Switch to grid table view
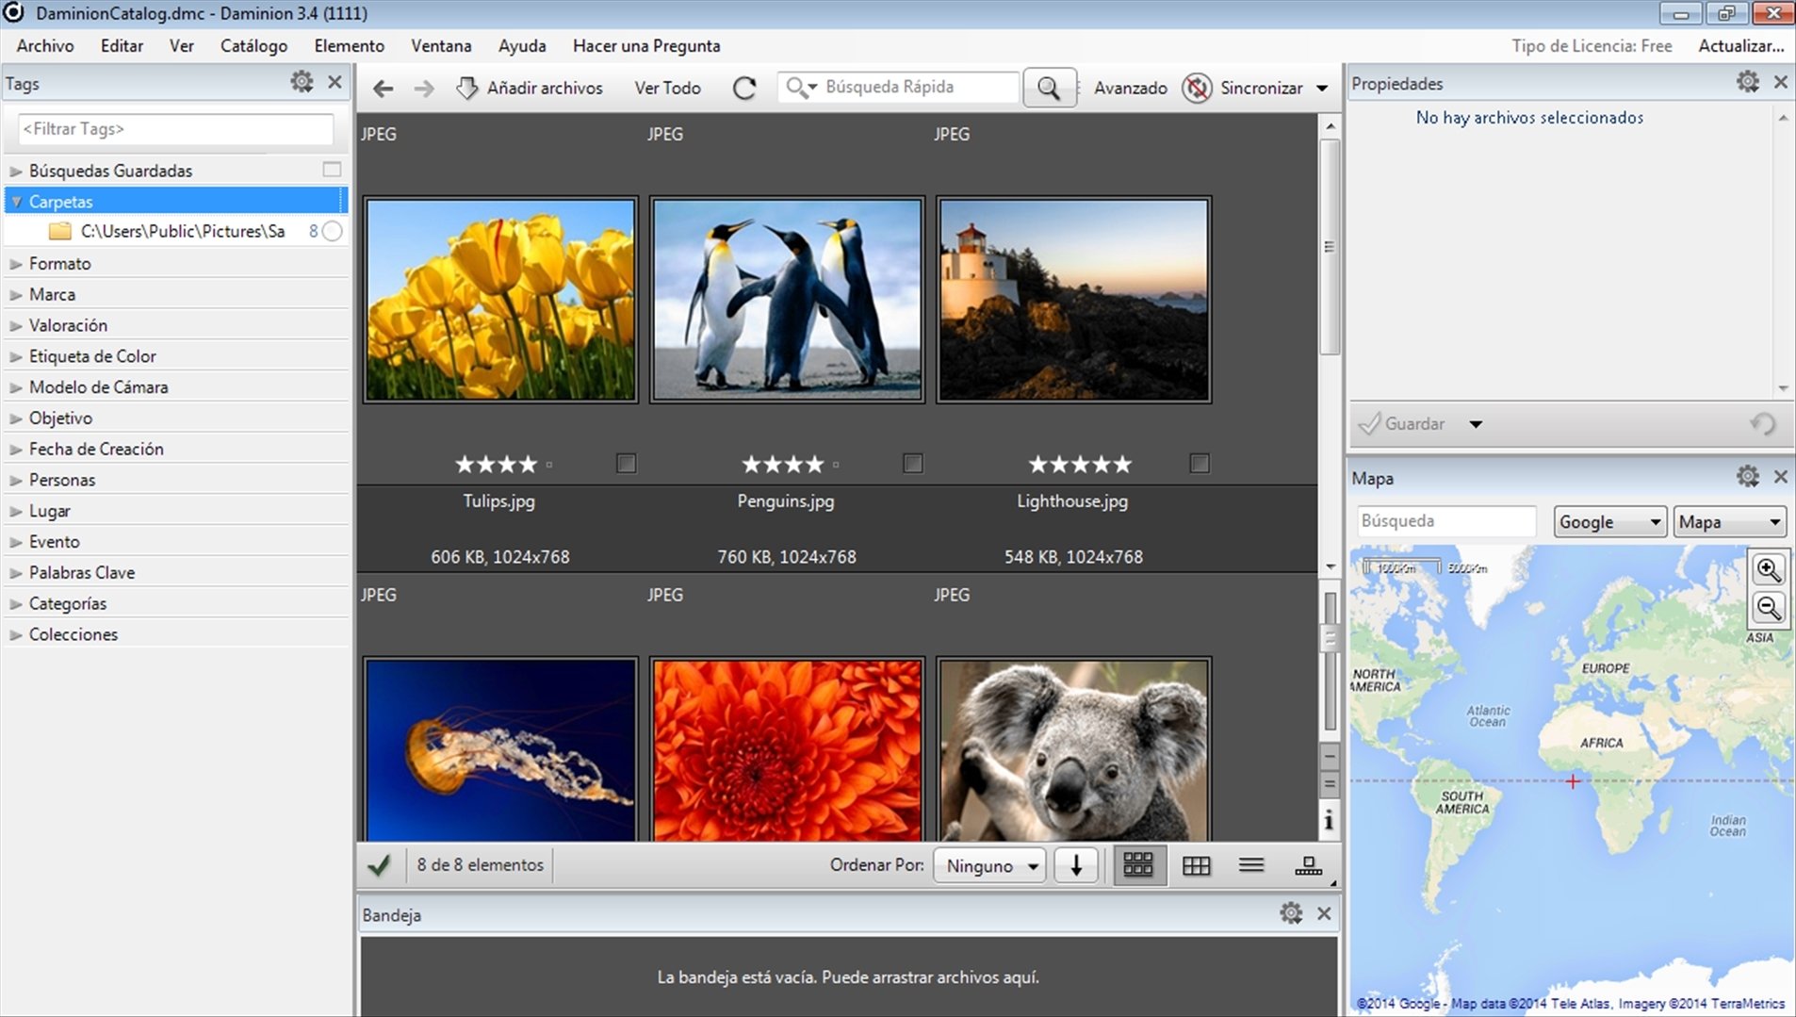This screenshot has width=1796, height=1017. 1196,865
